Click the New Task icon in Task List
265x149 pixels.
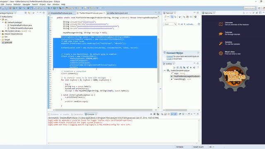[166, 17]
